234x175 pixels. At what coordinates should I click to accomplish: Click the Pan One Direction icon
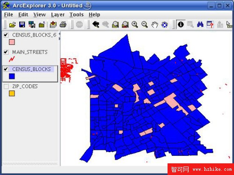pyautogui.click(x=164, y=25)
